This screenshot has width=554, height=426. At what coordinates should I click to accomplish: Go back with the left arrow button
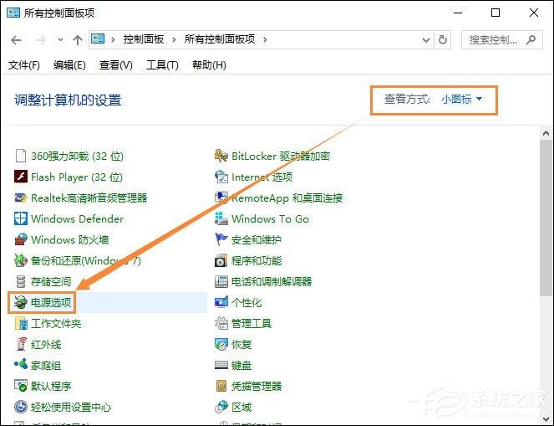[x=16, y=40]
